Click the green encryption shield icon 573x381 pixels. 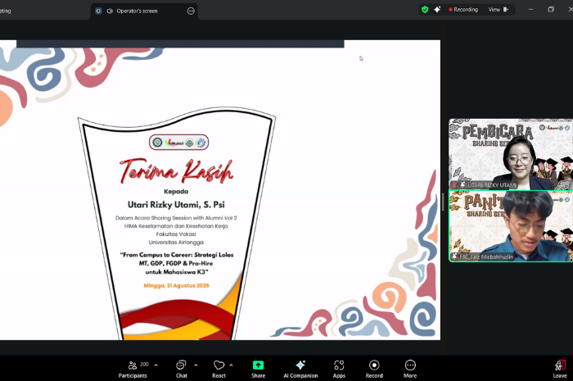tap(425, 10)
